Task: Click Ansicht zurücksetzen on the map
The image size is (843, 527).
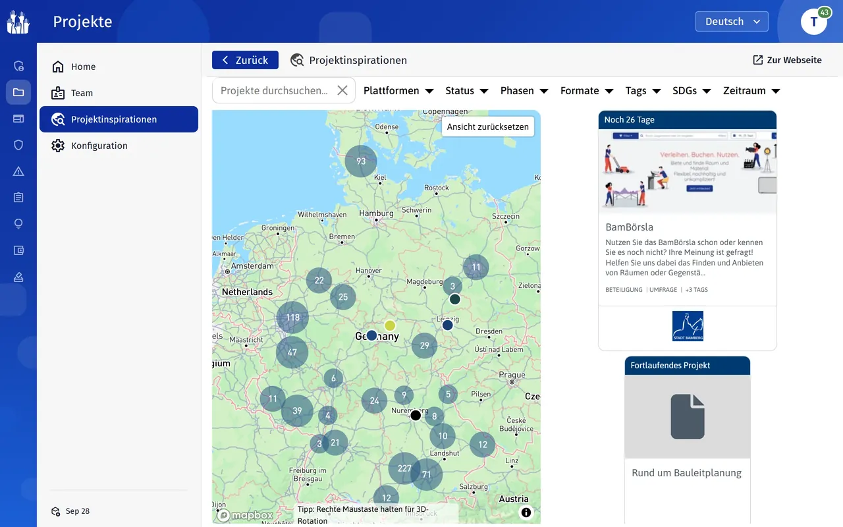Action: [488, 126]
